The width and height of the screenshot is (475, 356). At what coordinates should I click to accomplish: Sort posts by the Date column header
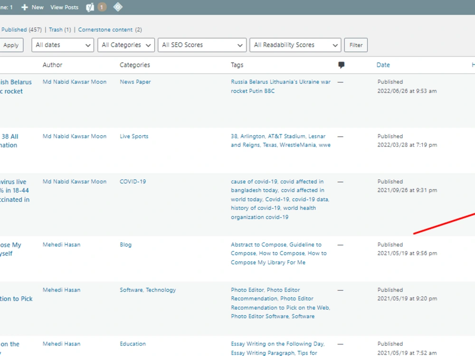coord(383,65)
